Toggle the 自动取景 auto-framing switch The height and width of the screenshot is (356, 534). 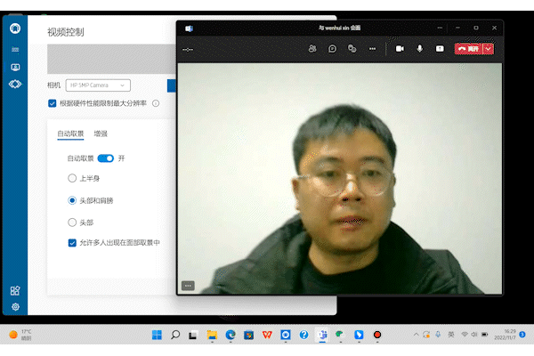pos(106,158)
